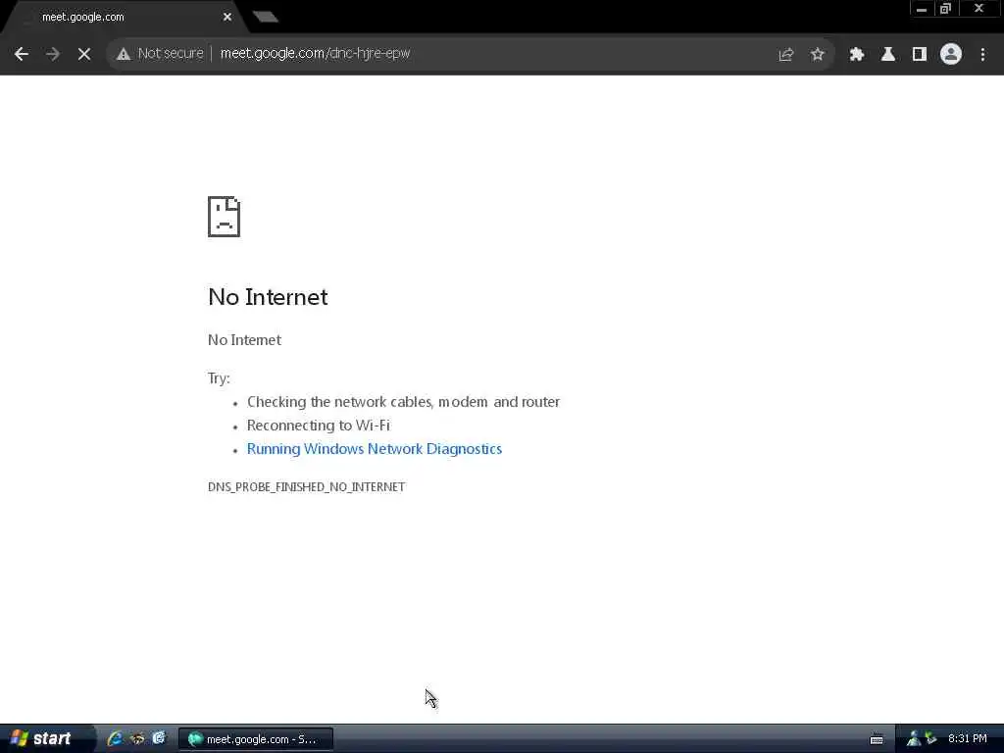1004x753 pixels.
Task: Click the meet.google.com address bar URL
Action: [x=315, y=54]
